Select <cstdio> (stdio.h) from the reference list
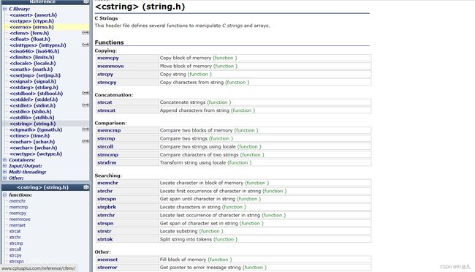The image size is (475, 272). 30,112
